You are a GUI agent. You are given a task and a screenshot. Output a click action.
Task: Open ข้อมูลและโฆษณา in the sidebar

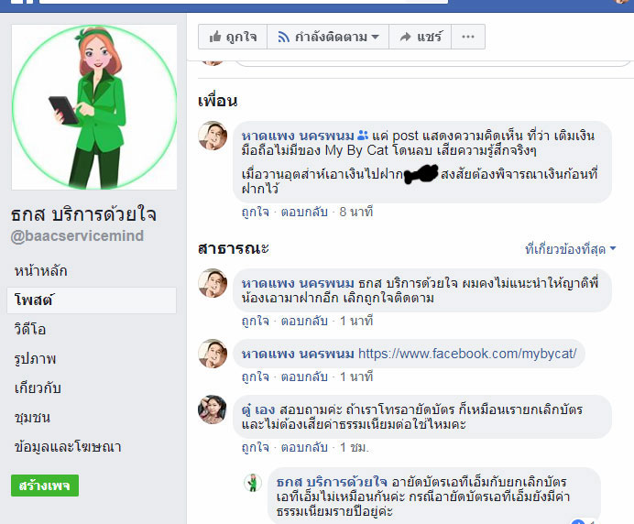coord(68,446)
